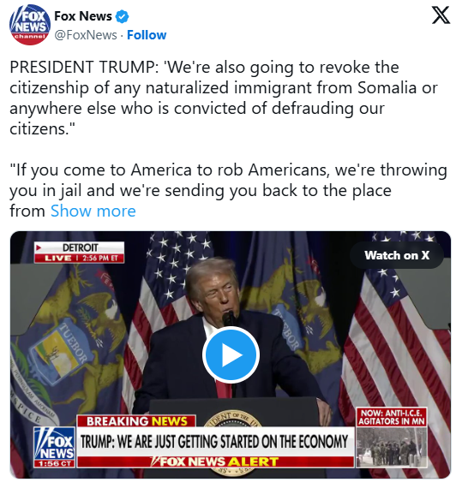Image resolution: width=462 pixels, height=482 pixels.
Task: Open the Fox News display name
Action: pos(83,16)
